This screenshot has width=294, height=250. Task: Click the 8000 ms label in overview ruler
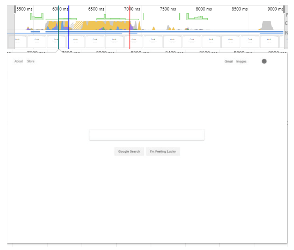(x=204, y=9)
